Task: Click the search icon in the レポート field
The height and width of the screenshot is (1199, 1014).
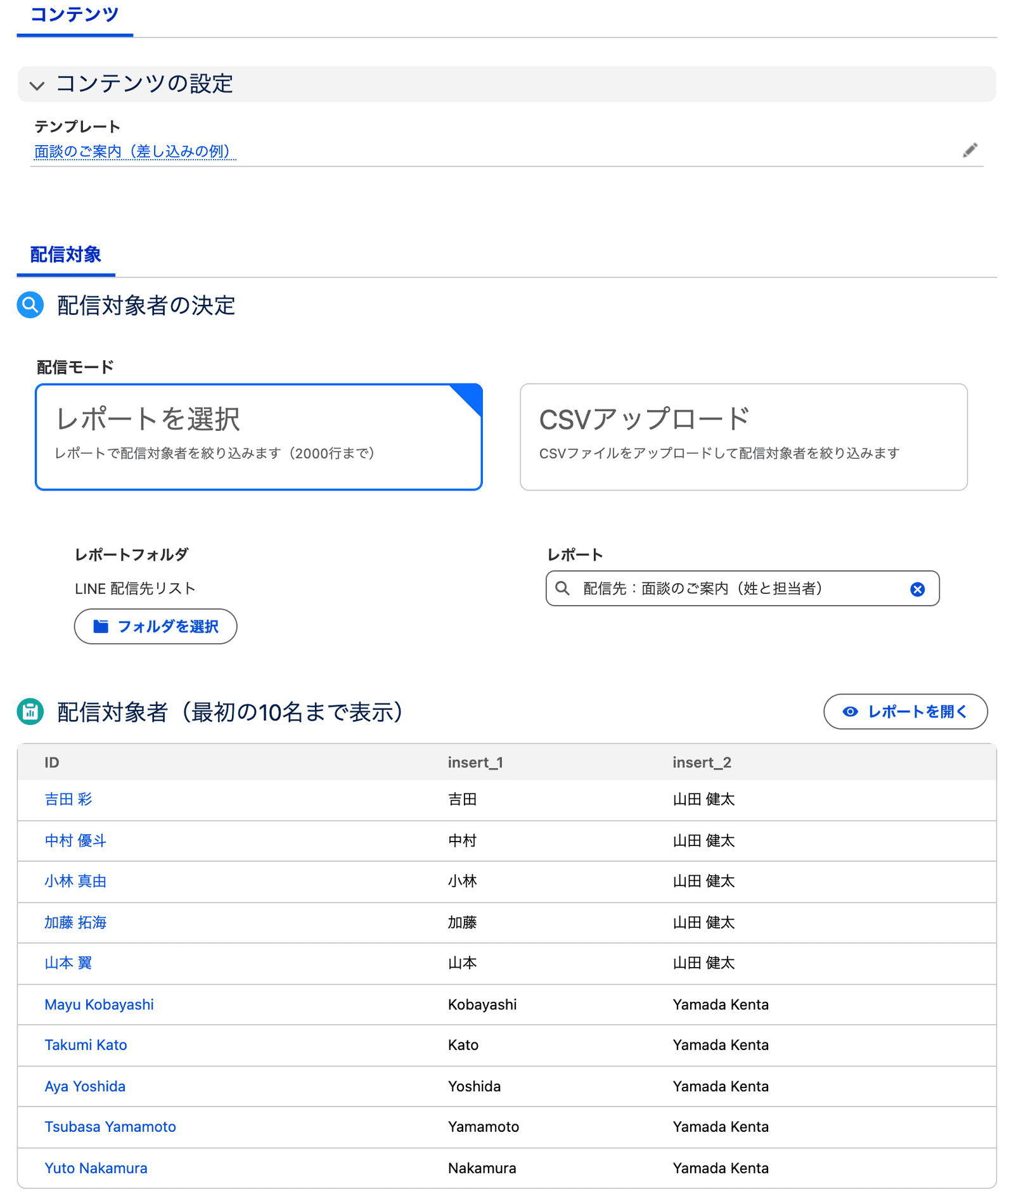Action: click(x=562, y=589)
